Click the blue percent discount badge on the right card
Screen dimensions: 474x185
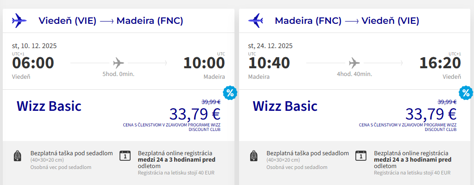click(466, 93)
